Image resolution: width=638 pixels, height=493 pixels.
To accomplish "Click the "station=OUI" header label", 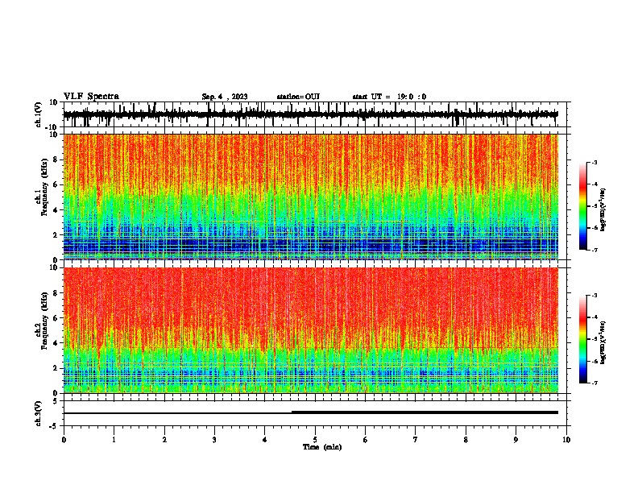I will point(298,97).
